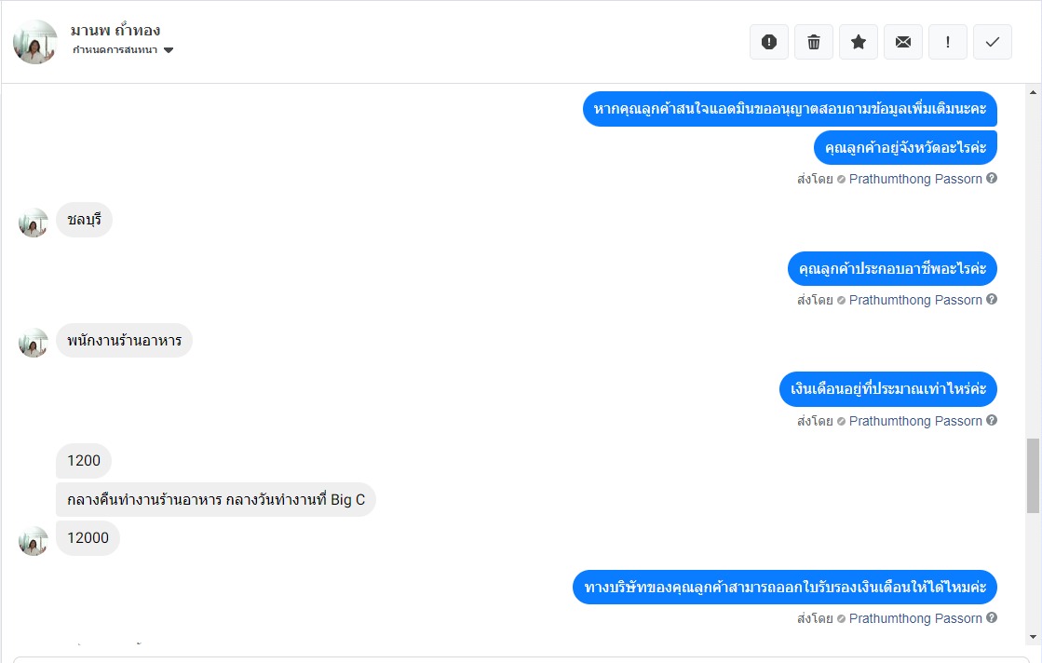Click the Prathumthong Passorn sender link under the salary certificate question
The height and width of the screenshot is (663, 1042).
pos(915,618)
